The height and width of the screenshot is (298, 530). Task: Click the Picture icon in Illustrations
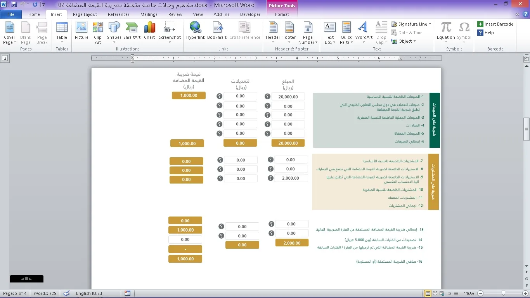click(x=81, y=31)
